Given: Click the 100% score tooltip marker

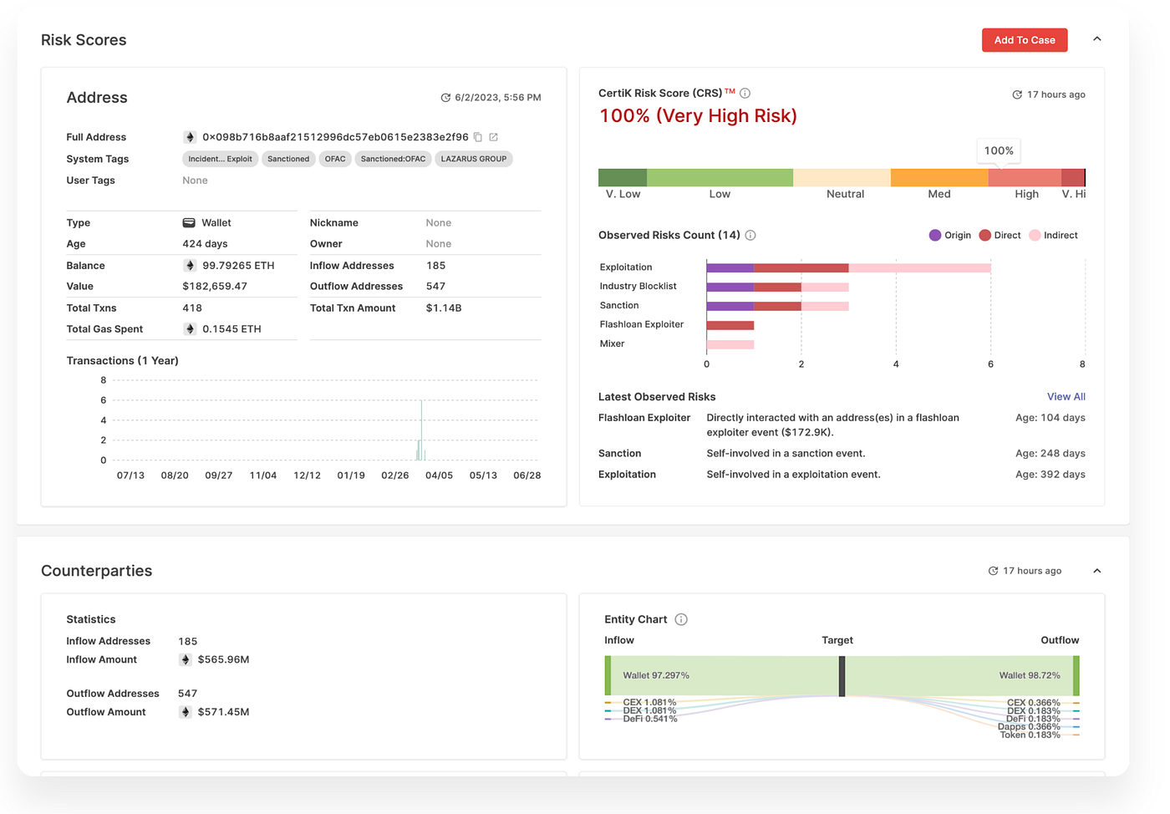Looking at the screenshot, I should coord(999,151).
